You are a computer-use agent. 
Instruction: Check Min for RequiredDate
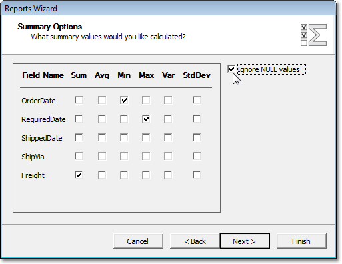click(x=124, y=119)
